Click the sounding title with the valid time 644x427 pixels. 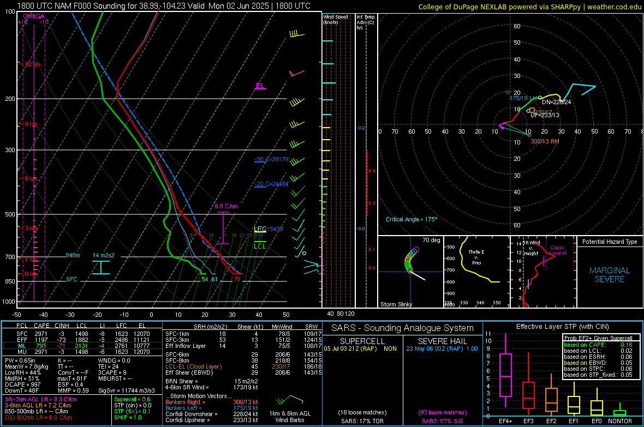pyautogui.click(x=164, y=6)
